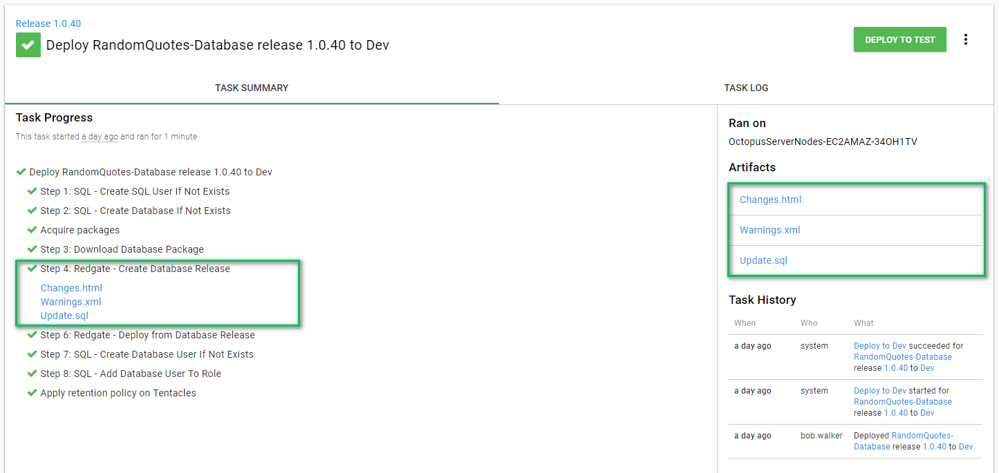Open Update.sql under Step 4
This screenshot has width=999, height=473.
[x=64, y=316]
